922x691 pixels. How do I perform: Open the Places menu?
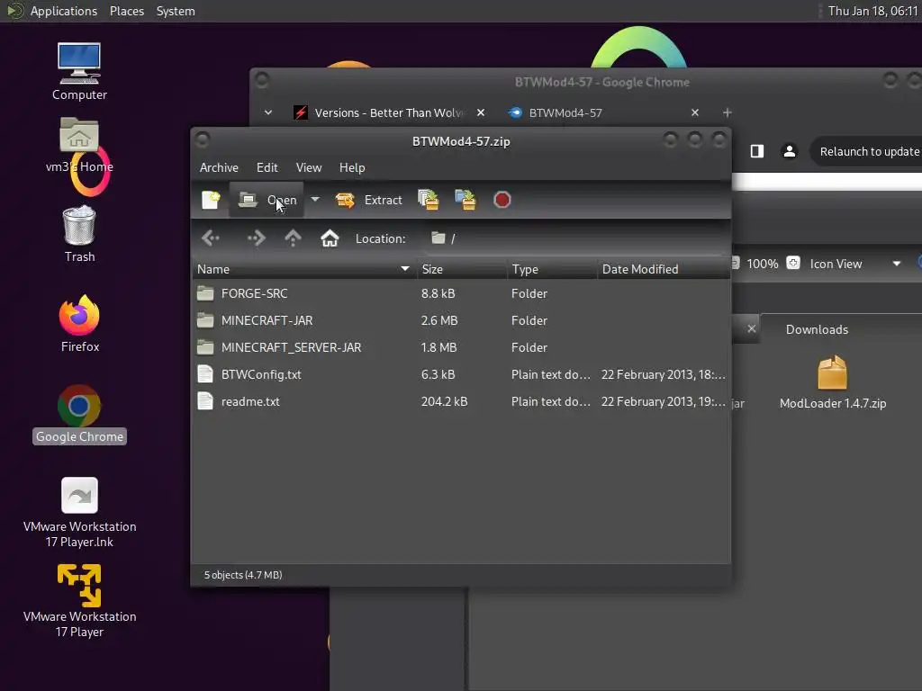(127, 11)
